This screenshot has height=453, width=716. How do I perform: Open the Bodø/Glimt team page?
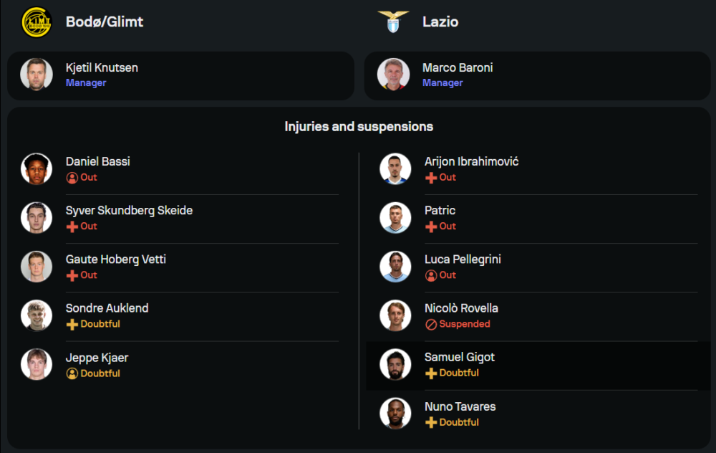tap(105, 22)
